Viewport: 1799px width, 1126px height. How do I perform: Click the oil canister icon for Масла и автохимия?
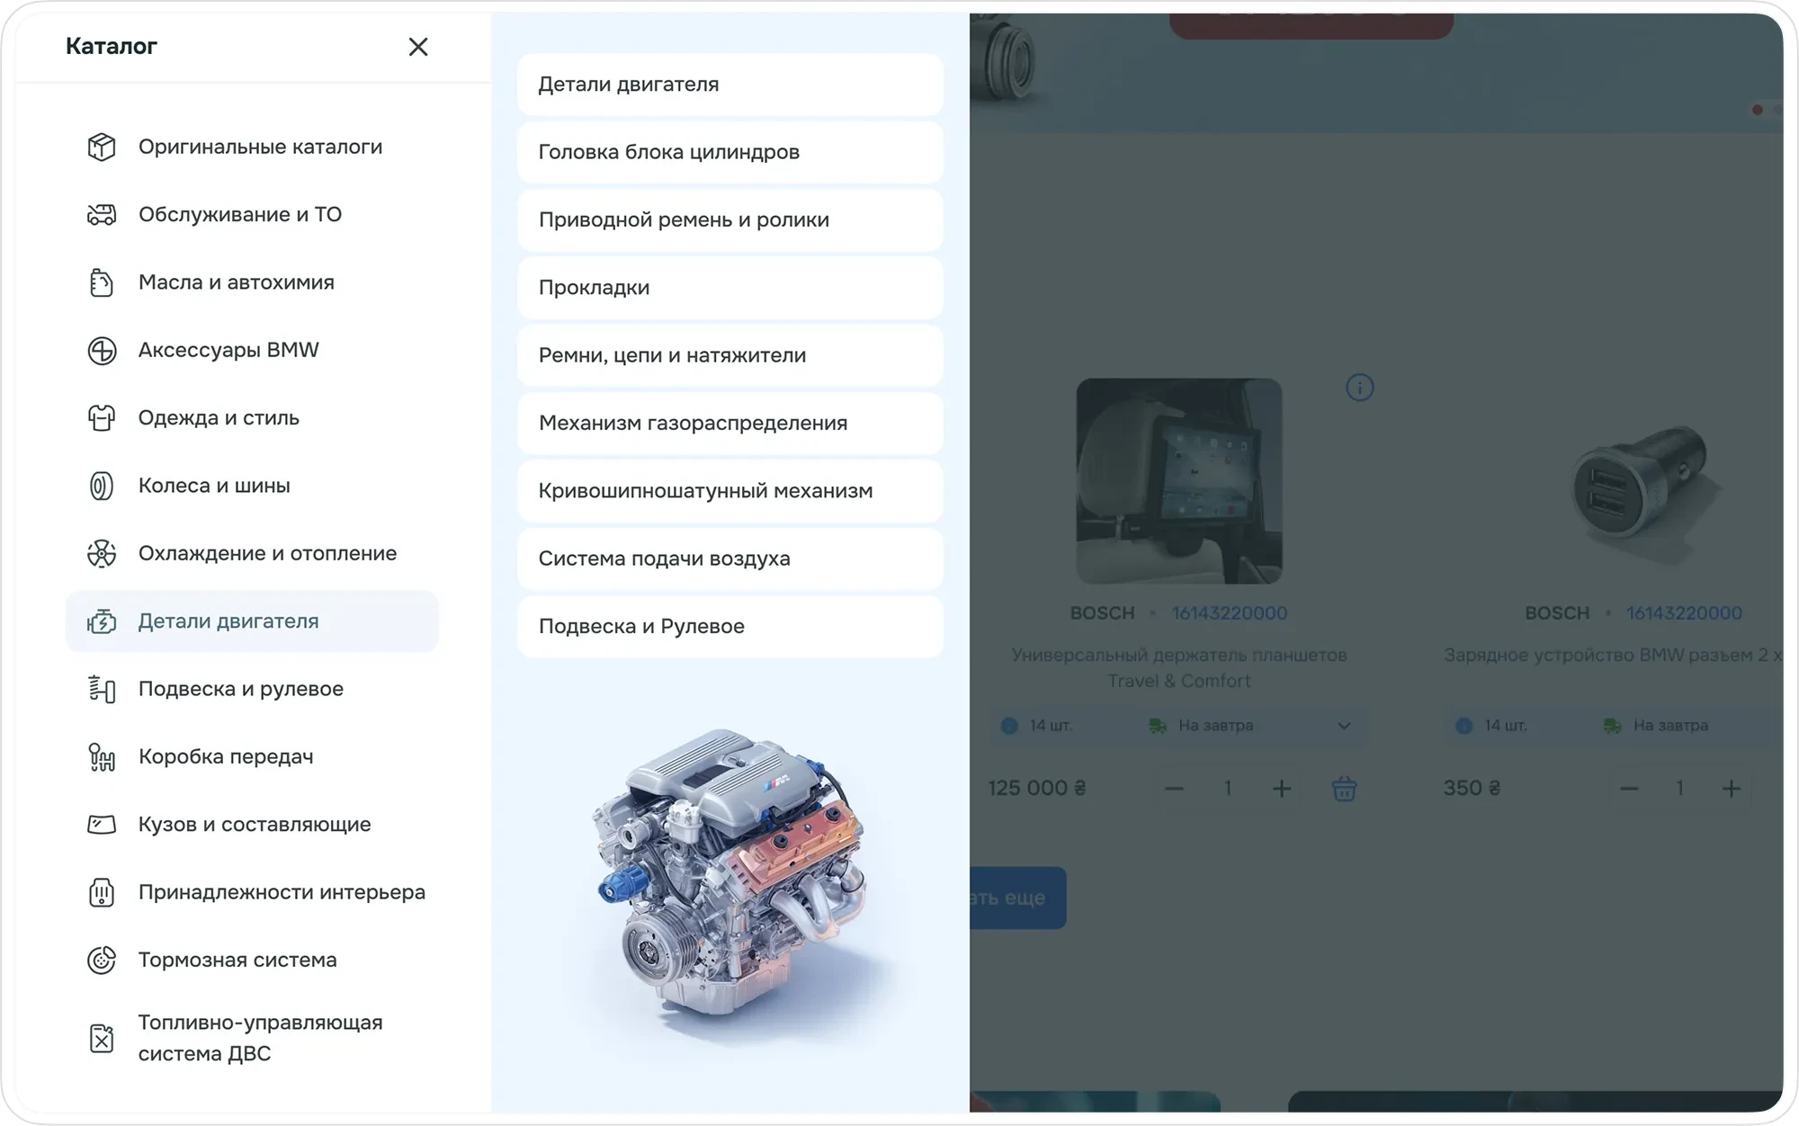point(102,282)
